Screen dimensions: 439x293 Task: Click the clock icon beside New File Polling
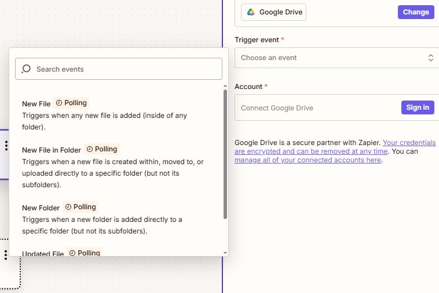click(59, 103)
